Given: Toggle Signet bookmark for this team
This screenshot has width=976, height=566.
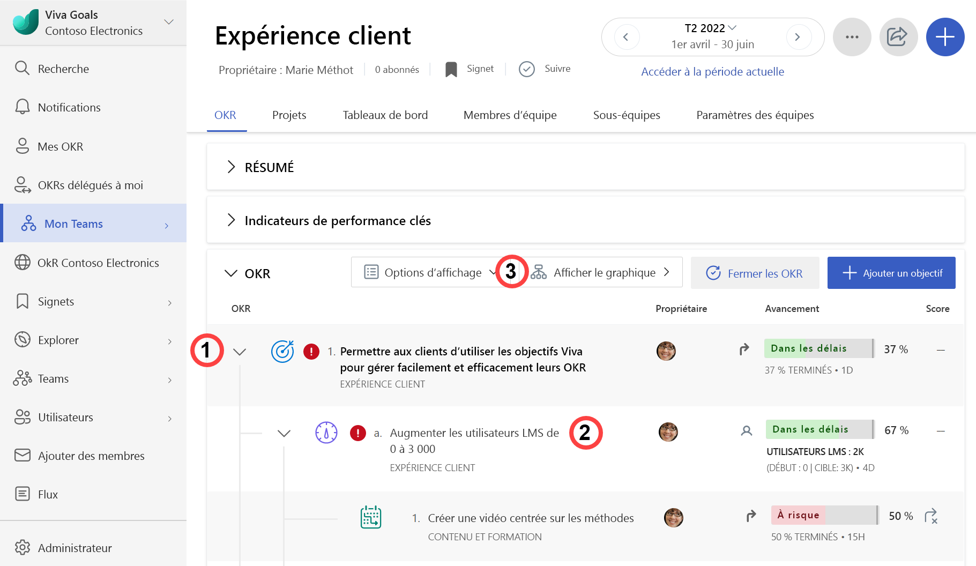Looking at the screenshot, I should 470,69.
